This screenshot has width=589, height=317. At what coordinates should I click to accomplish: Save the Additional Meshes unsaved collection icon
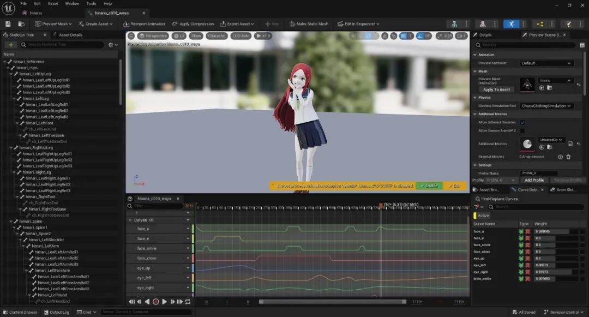tap(570, 144)
